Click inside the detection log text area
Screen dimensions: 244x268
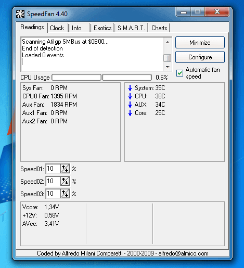[92, 54]
